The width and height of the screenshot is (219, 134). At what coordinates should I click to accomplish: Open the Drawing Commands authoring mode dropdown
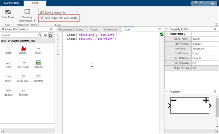coord(27,16)
